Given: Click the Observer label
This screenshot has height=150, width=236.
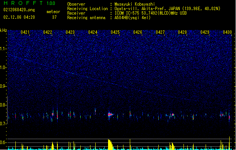Looking at the screenshot, I should (76, 4).
